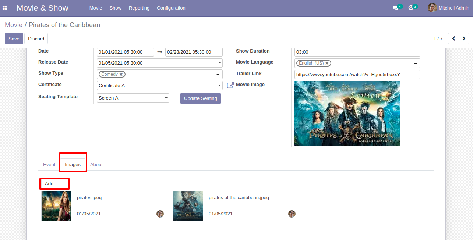This screenshot has width=473, height=240.
Task: Go to next record arrow
Action: (x=464, y=39)
